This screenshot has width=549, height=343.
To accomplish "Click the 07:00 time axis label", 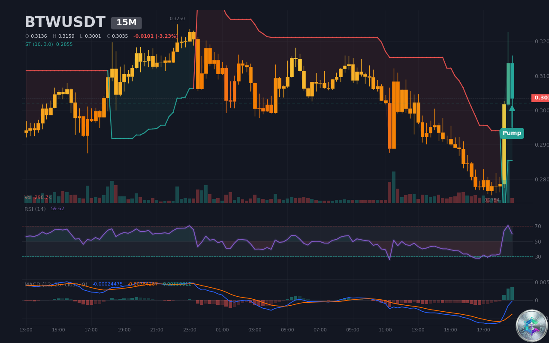I will pos(320,330).
